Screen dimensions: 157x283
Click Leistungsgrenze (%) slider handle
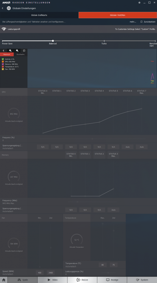108,272
